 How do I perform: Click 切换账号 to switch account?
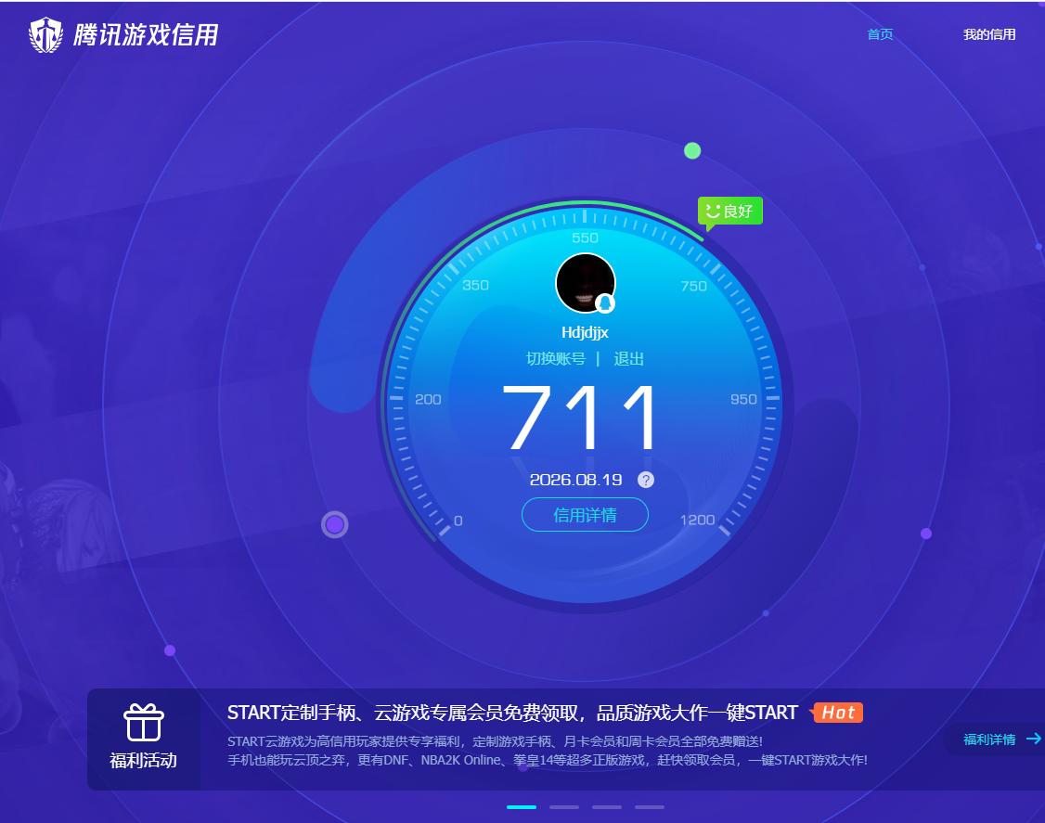556,358
